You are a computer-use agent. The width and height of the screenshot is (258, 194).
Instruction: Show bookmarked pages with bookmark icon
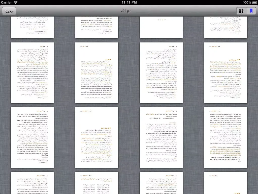pos(251,11)
